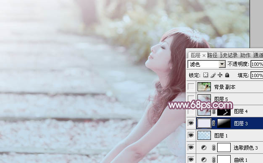The height and width of the screenshot is (163, 263).
Task: Show the 背景 副本 layer
Action: click(191, 87)
